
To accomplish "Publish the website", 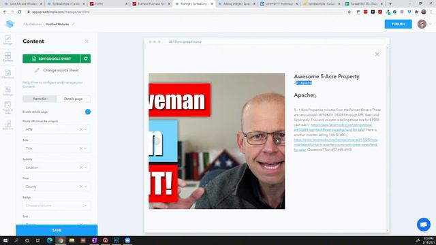I will click(x=398, y=24).
